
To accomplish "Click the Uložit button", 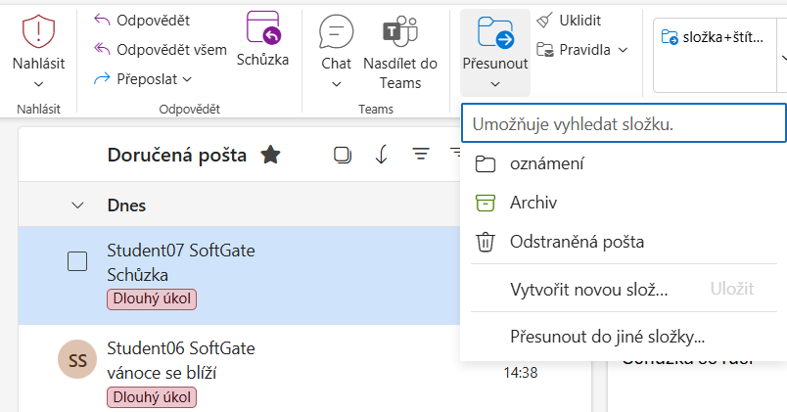I will click(731, 289).
